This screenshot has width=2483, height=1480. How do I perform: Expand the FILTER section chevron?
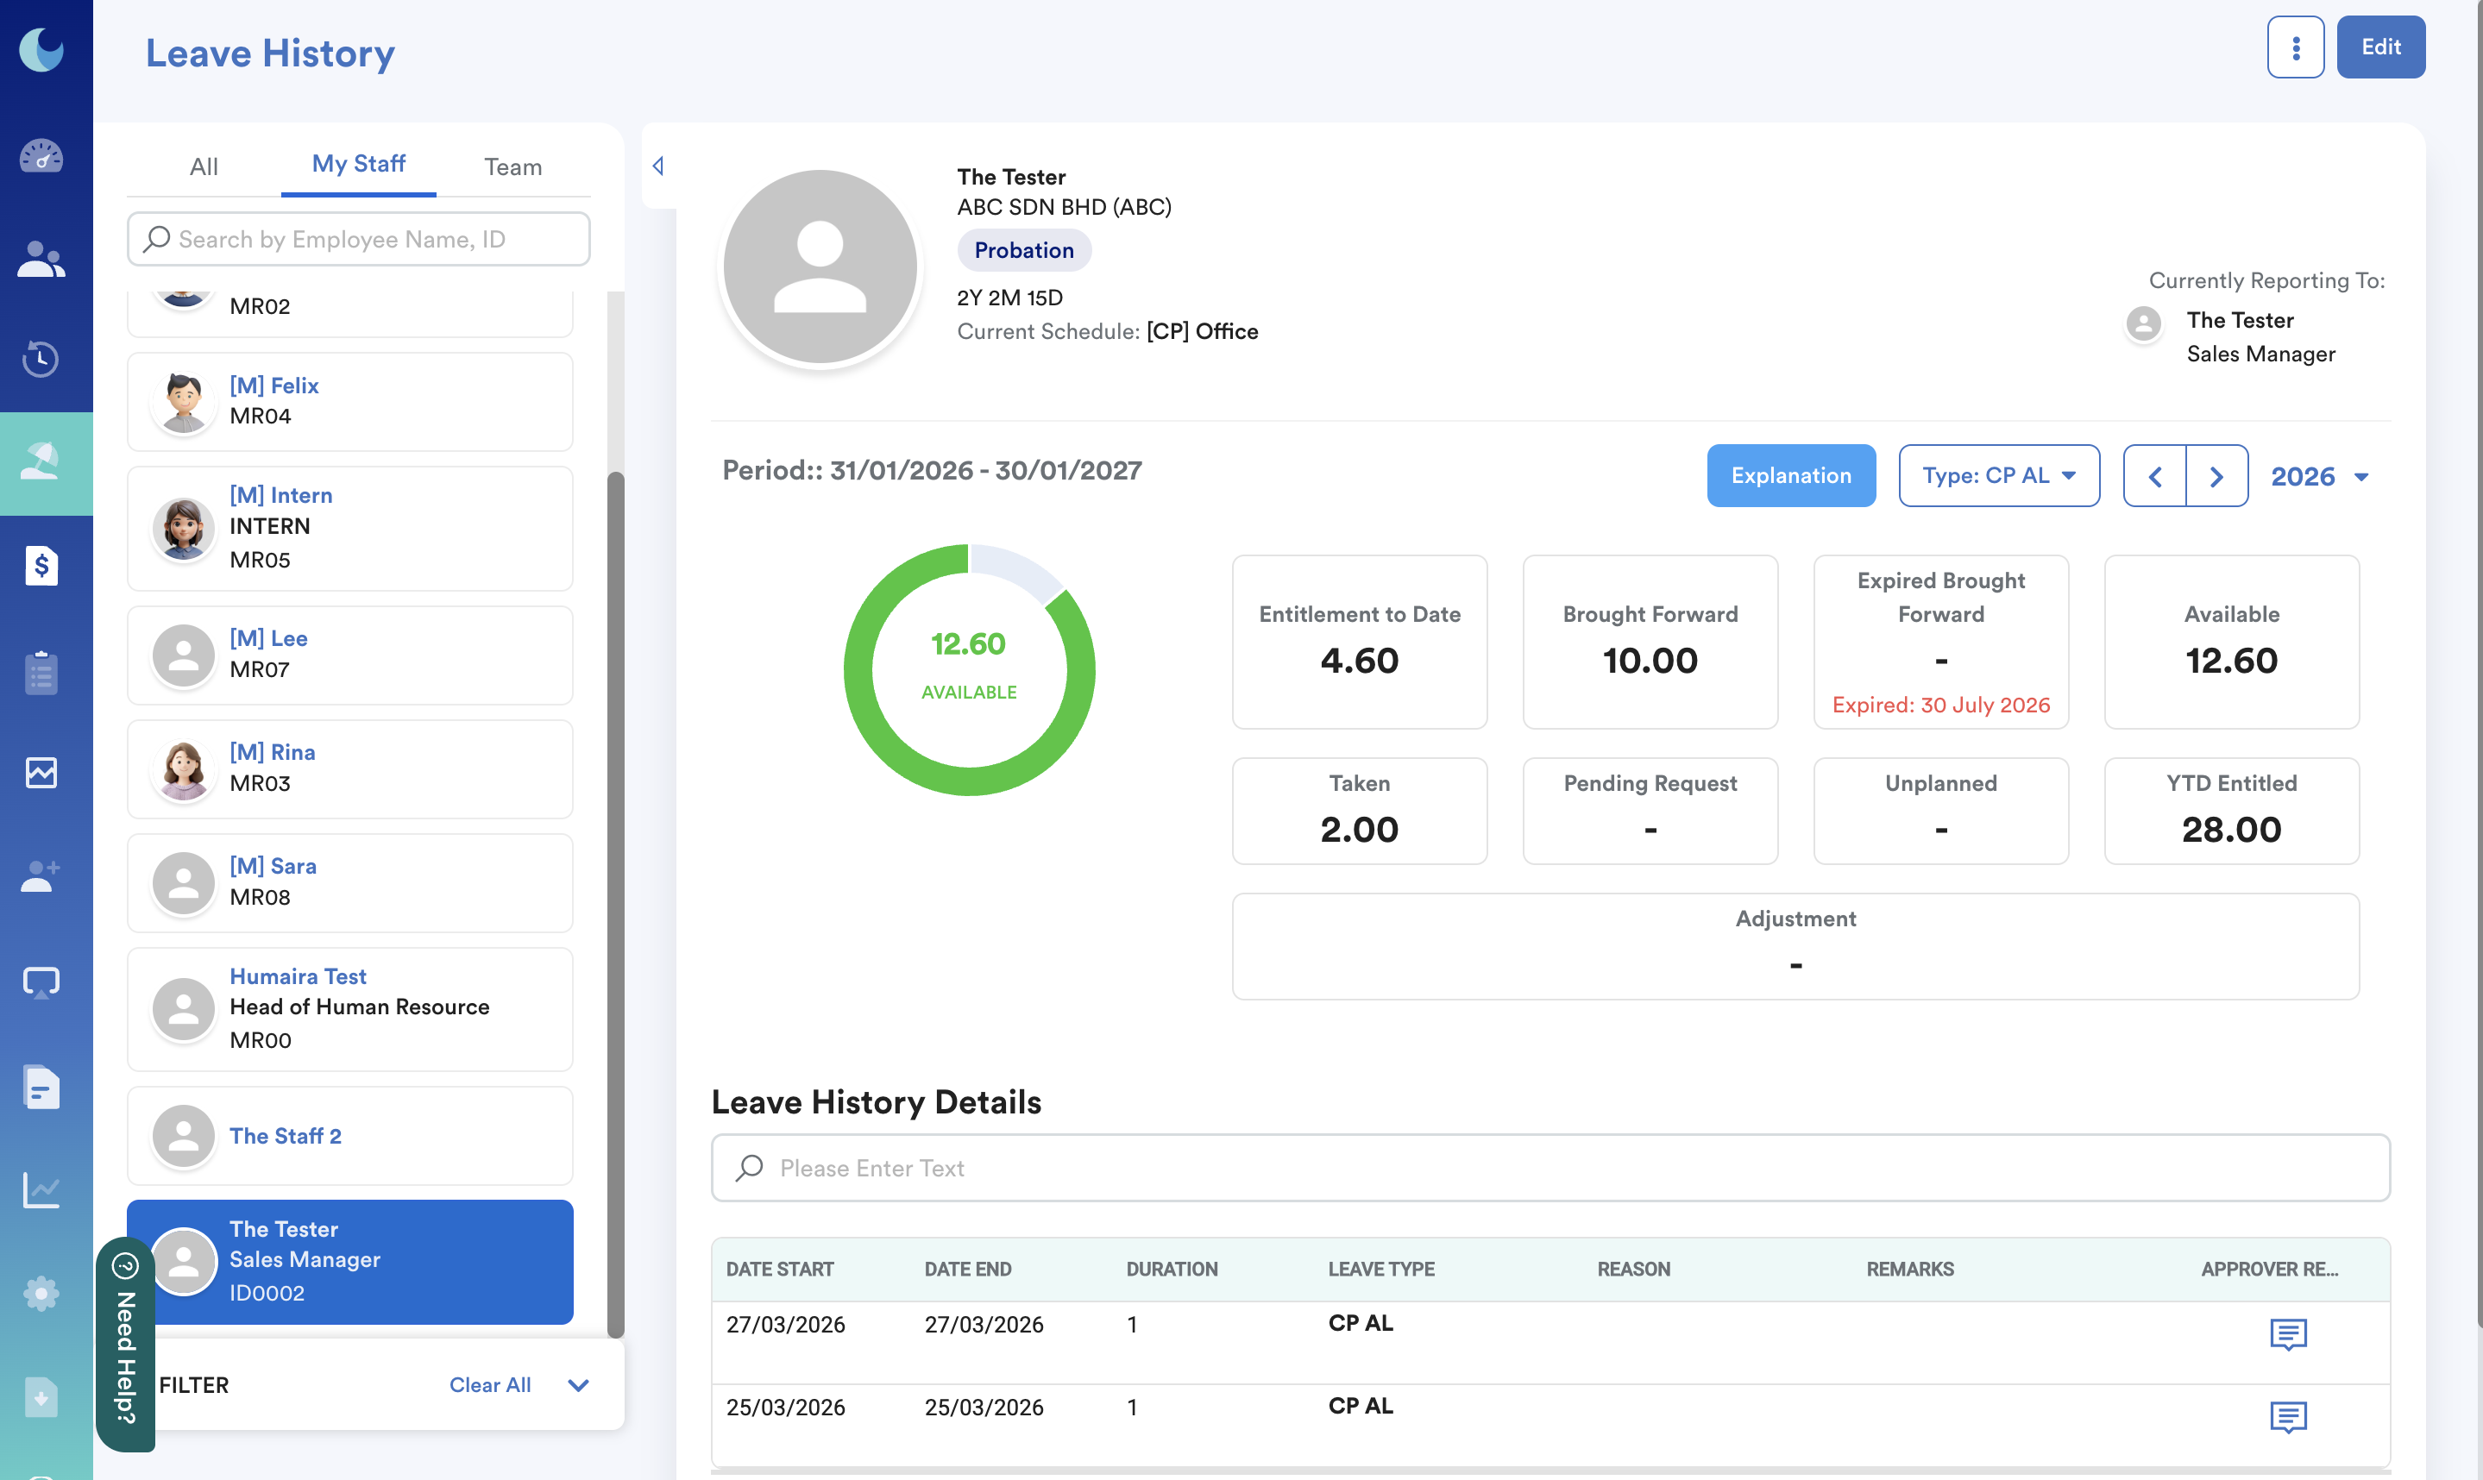(x=579, y=1385)
